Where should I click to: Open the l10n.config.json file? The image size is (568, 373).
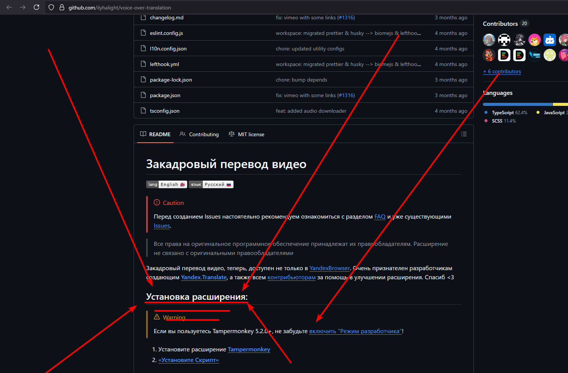point(168,49)
